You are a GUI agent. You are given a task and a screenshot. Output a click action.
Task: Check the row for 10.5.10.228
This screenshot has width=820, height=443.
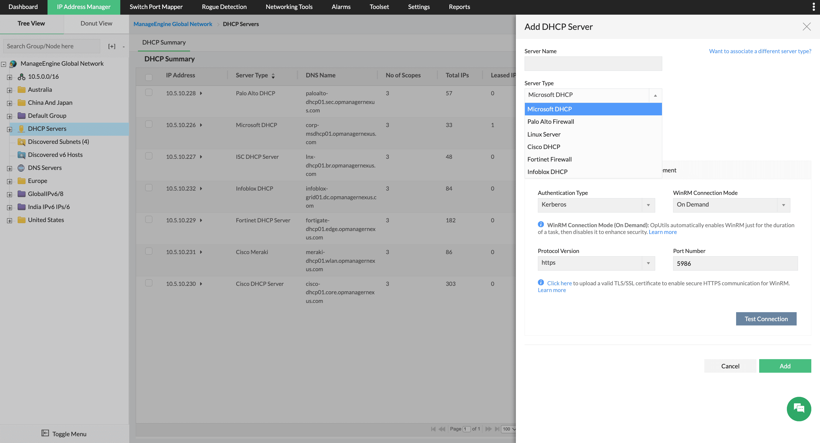point(149,92)
